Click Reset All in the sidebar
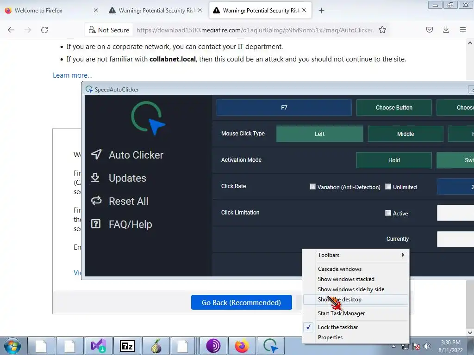 click(x=120, y=201)
